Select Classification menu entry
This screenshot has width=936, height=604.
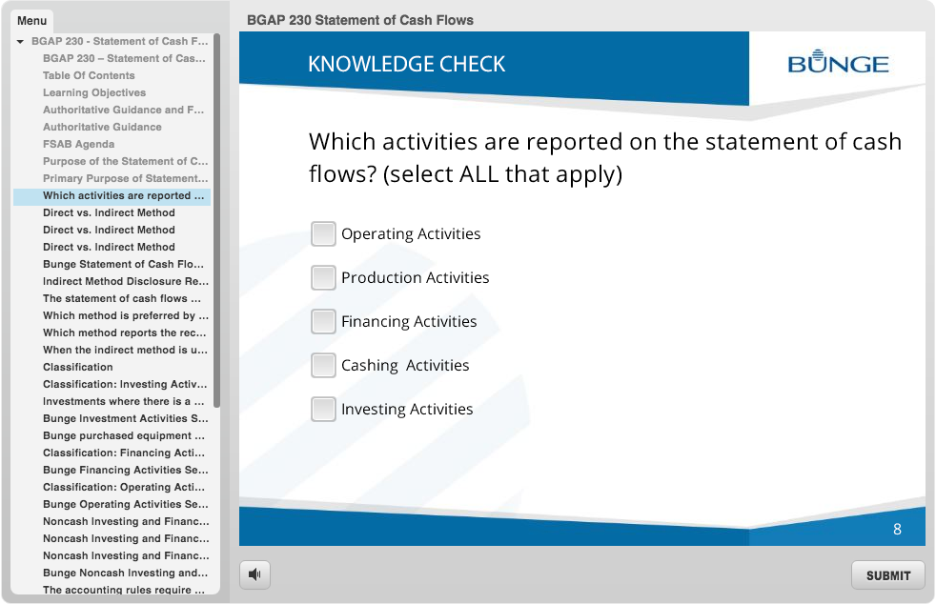coord(77,368)
